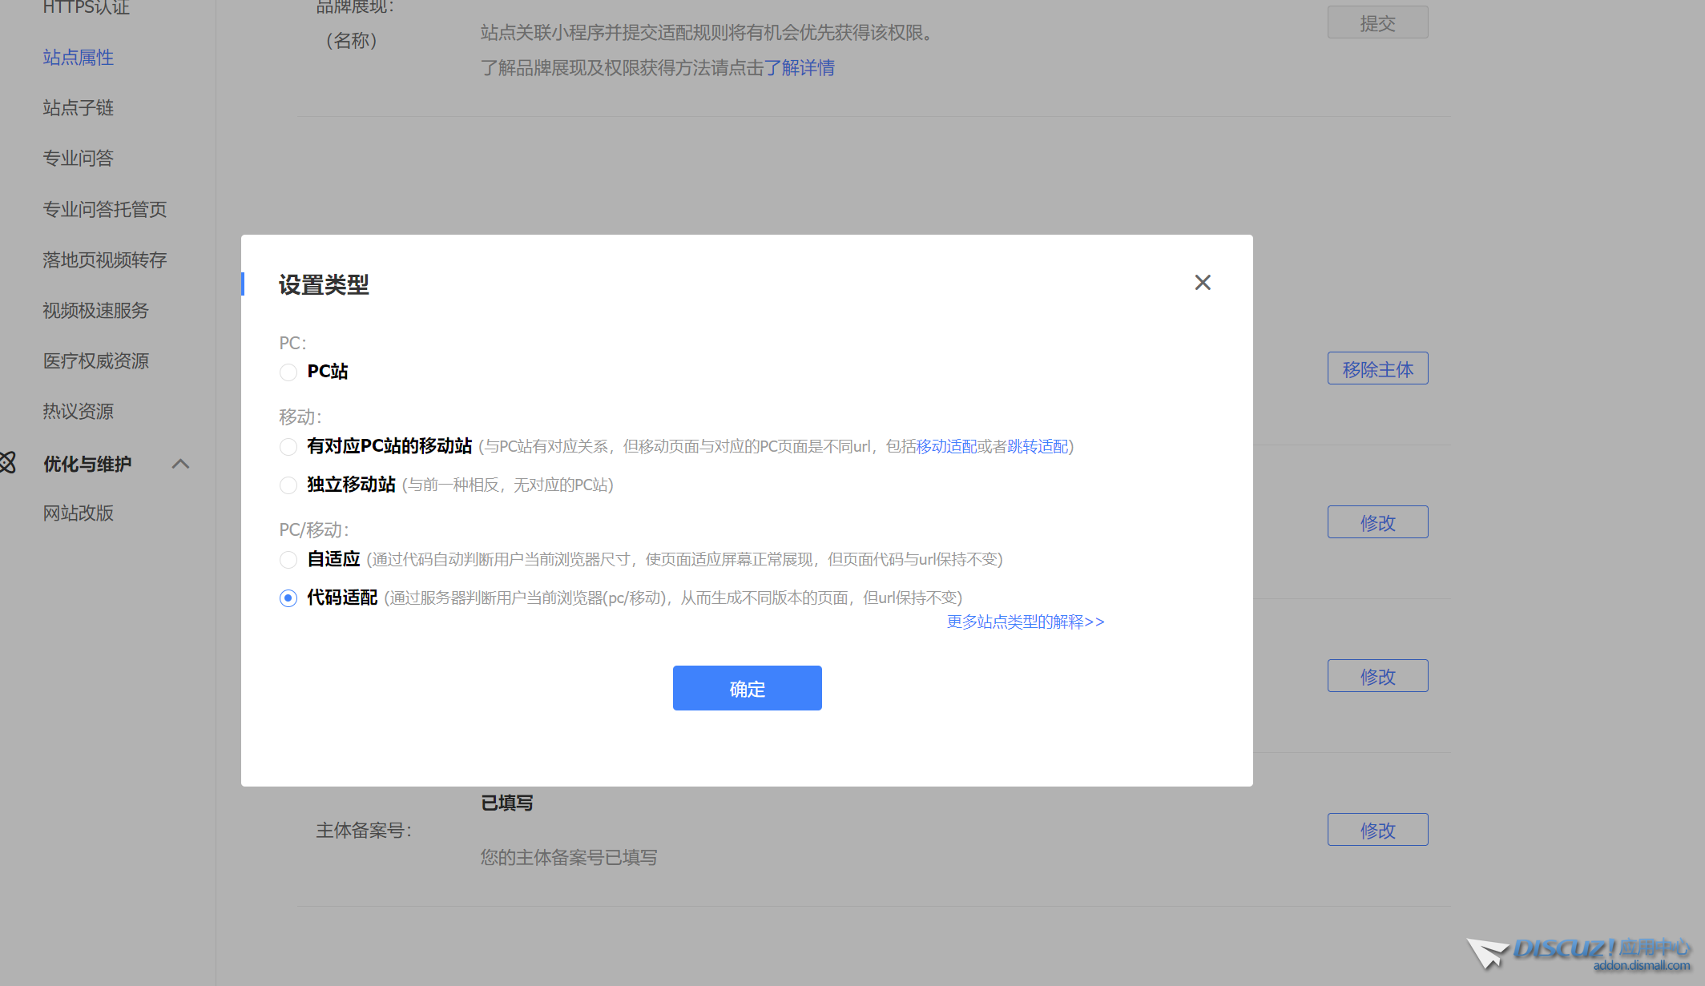This screenshot has height=986, width=1705.
Task: Choose 有对应PC站的移动站 option
Action: (288, 447)
